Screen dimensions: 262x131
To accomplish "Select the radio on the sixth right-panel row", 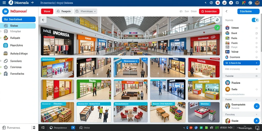I will [256, 52].
